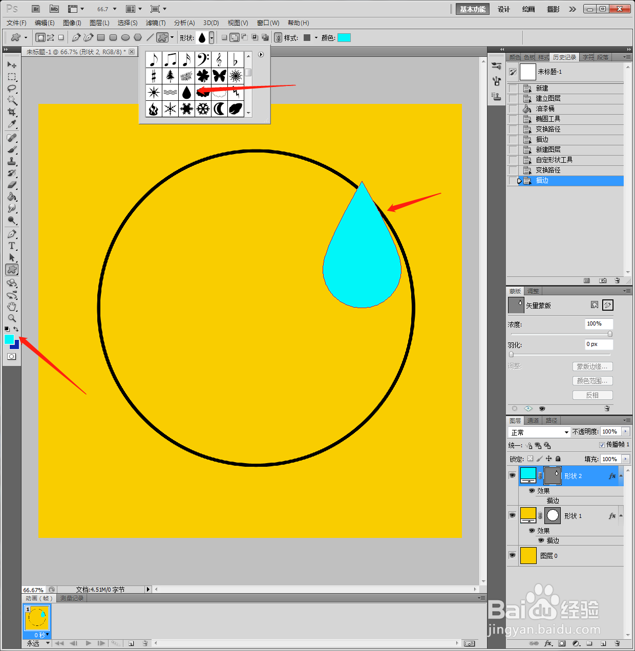Adjust the 浓度 slider handle
Screen dimensions: 635x651
click(610, 334)
